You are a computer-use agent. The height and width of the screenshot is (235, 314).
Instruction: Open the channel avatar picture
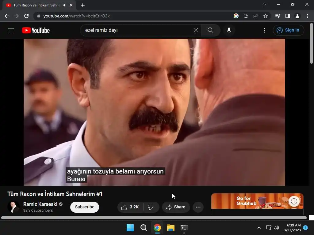click(13, 207)
